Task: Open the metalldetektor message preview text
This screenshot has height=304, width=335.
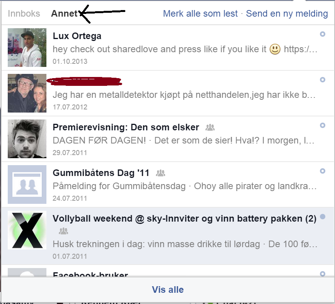Action: coord(184,95)
